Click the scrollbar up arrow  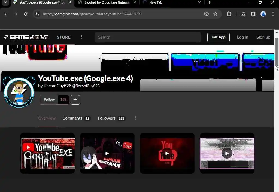(277, 32)
